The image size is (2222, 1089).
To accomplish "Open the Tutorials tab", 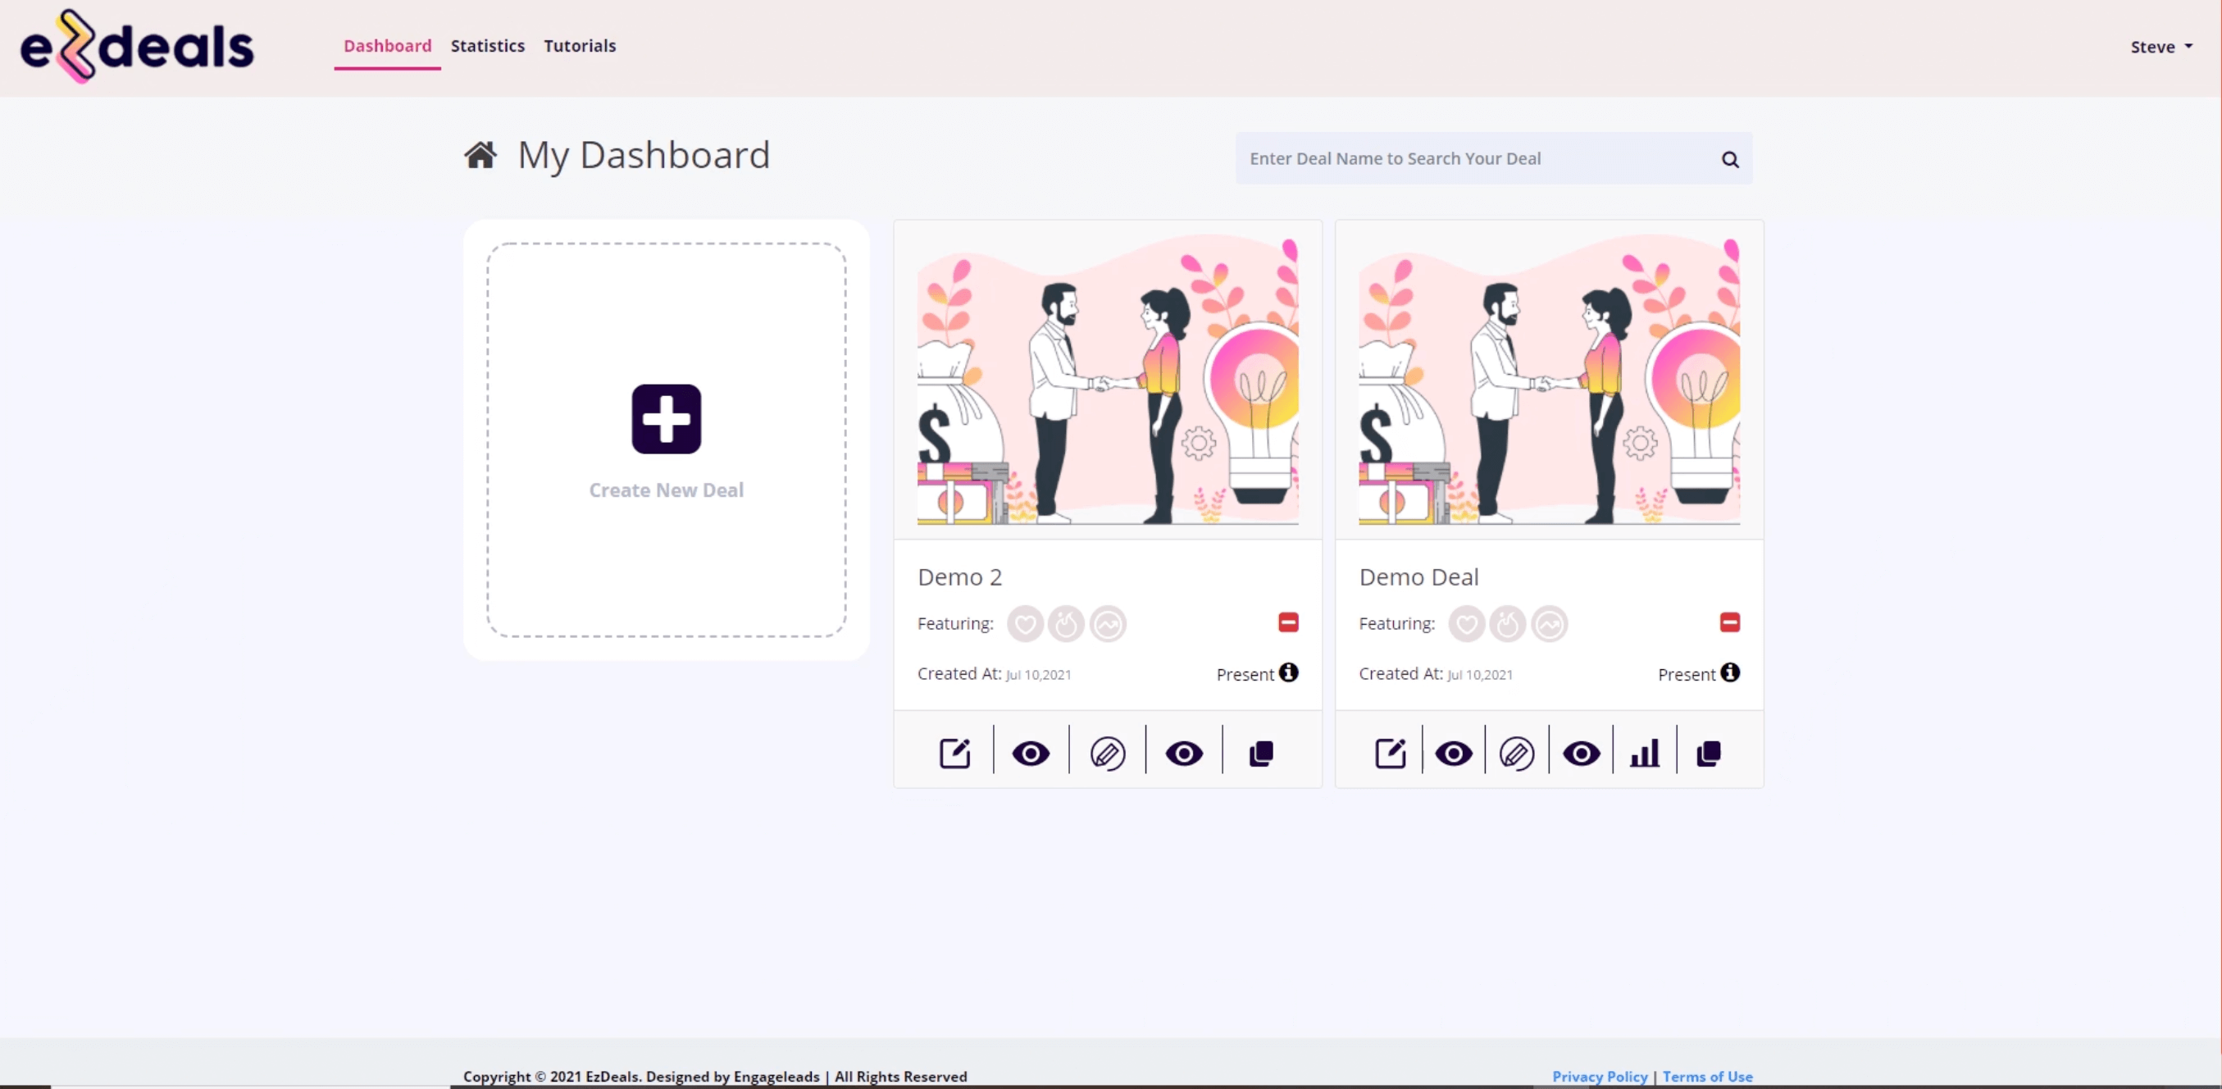I will coord(580,45).
